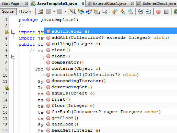Collapse the code fold at line 7
This screenshot has width=177, height=133.
13,56
